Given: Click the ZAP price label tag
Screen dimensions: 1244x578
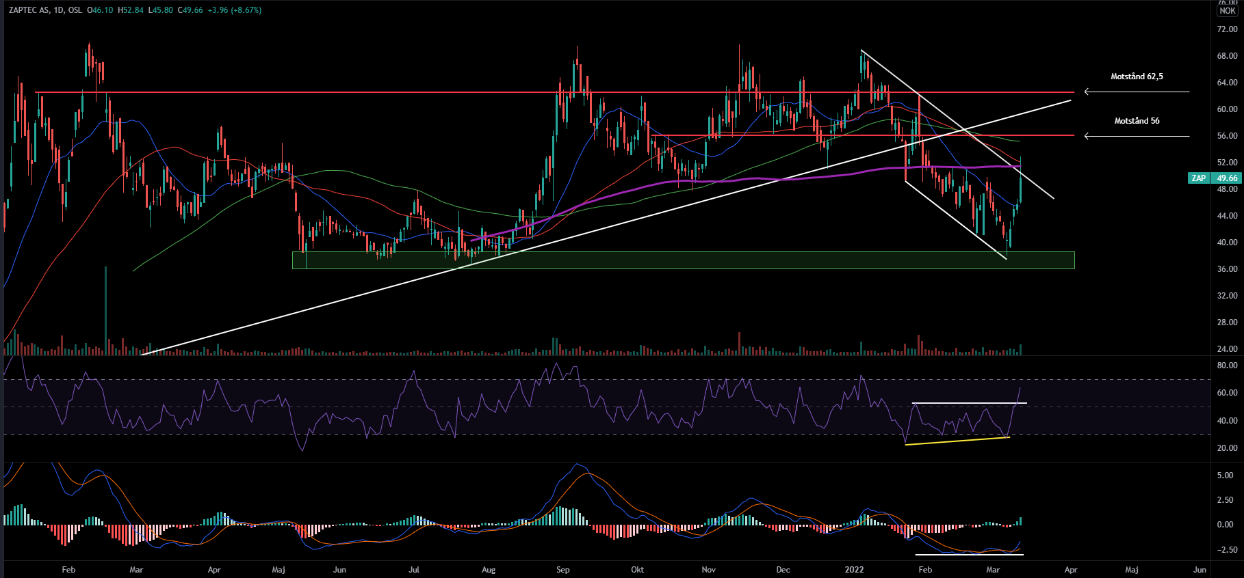Looking at the screenshot, I should point(1198,178).
